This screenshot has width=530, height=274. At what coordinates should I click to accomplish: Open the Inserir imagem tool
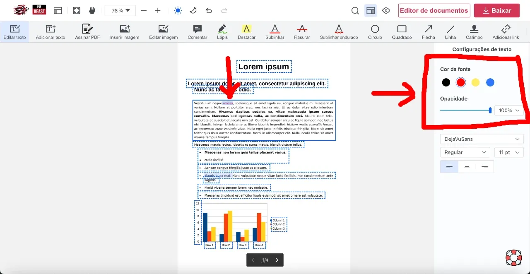125,31
